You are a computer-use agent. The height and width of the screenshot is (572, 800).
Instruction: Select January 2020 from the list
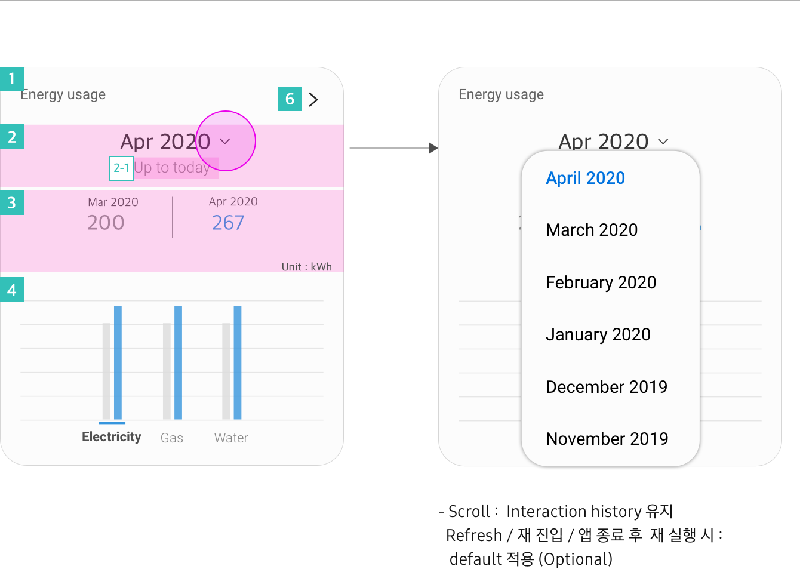598,334
